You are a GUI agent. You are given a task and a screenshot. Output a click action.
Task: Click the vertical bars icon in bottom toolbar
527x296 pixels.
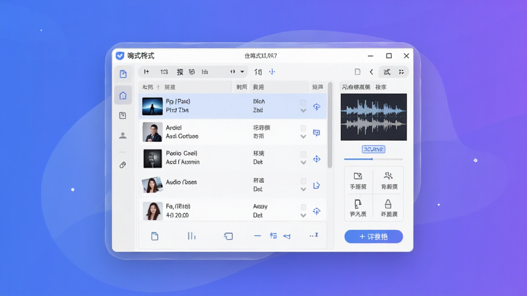coord(191,236)
